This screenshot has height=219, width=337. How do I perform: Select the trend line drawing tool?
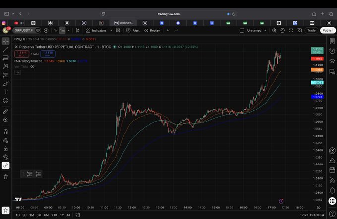click(6, 50)
